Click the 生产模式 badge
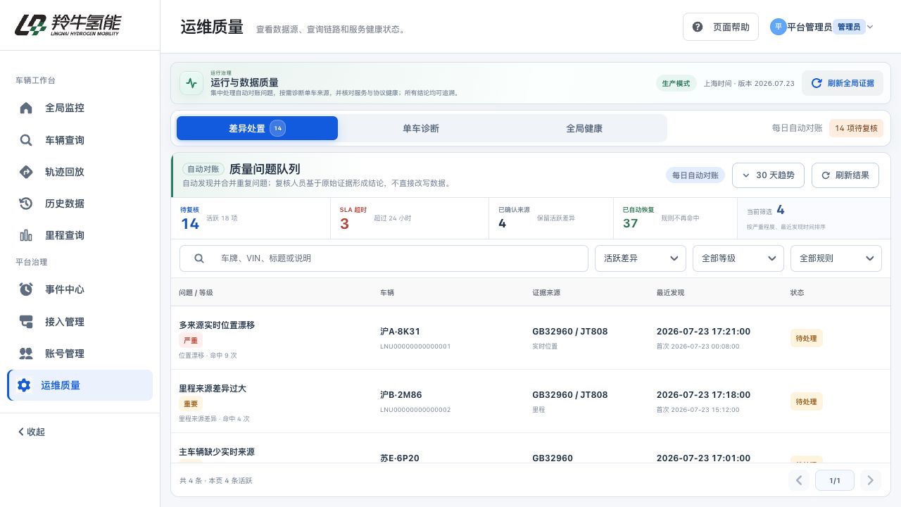This screenshot has height=507, width=901. (676, 83)
